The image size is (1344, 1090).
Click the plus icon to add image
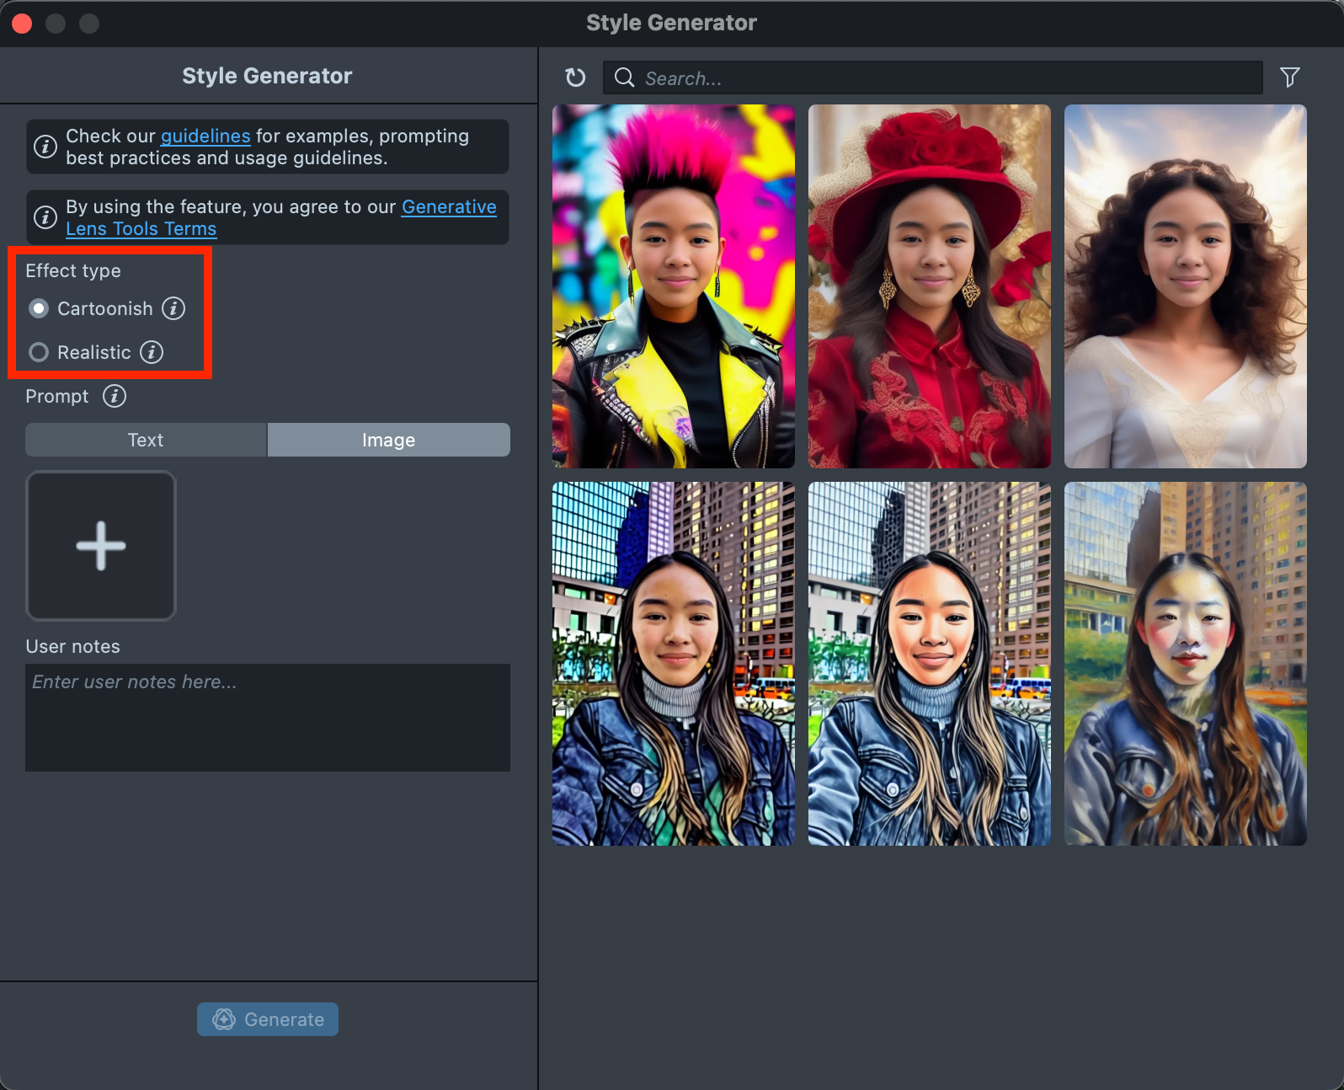(101, 546)
